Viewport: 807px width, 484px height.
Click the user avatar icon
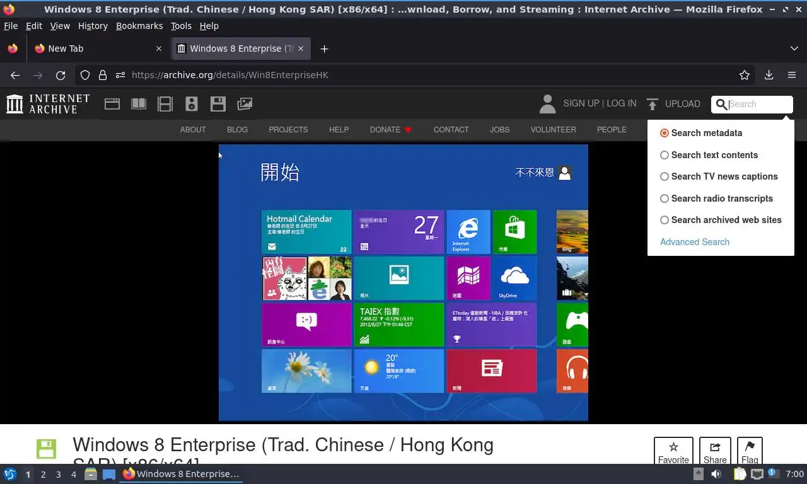pos(548,104)
